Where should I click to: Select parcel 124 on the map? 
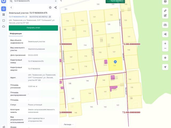(111, 15)
